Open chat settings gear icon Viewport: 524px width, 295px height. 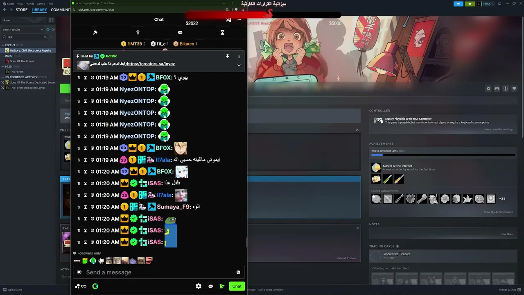[x=199, y=286]
